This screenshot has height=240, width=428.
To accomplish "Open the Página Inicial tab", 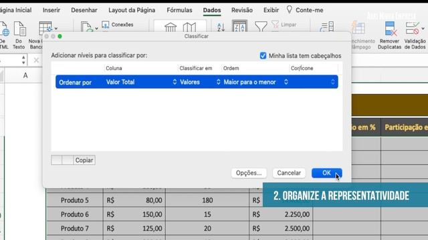I will coord(15,10).
